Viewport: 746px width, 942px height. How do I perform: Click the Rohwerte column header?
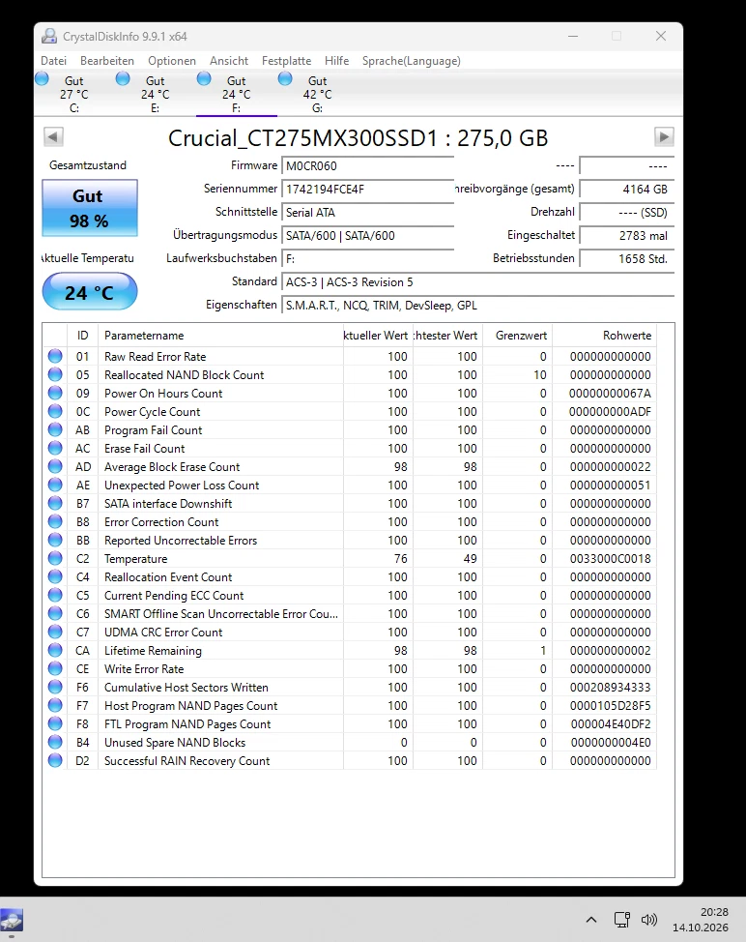point(604,336)
